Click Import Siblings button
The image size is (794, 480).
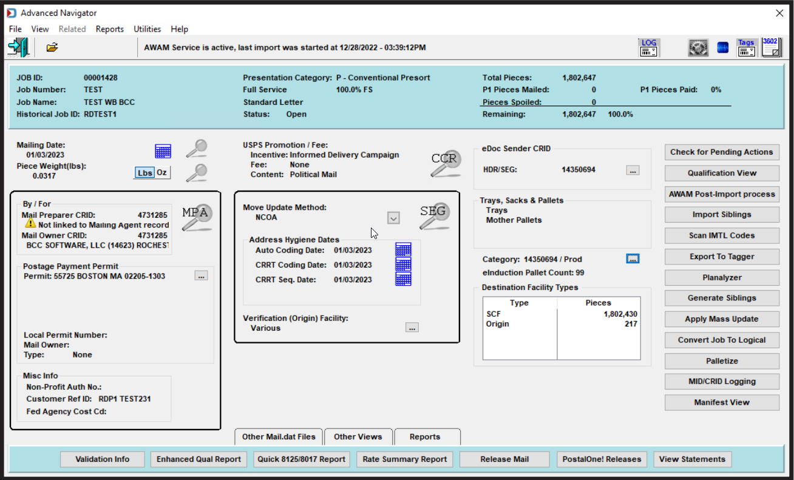[x=722, y=215]
